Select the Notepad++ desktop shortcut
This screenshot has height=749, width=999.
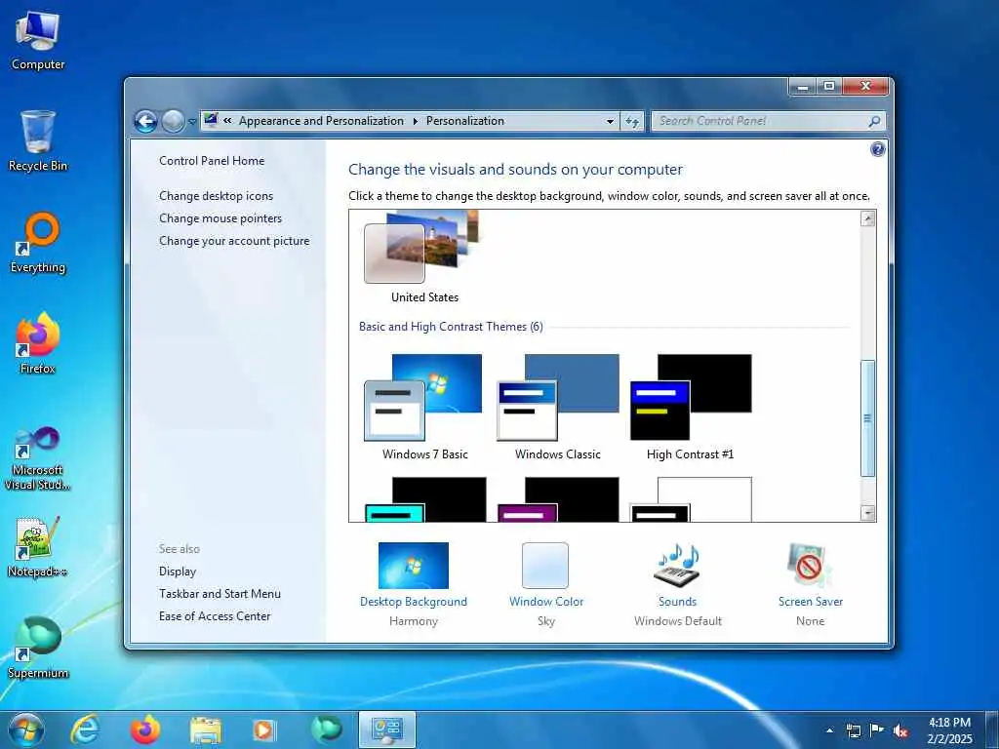pos(38,546)
